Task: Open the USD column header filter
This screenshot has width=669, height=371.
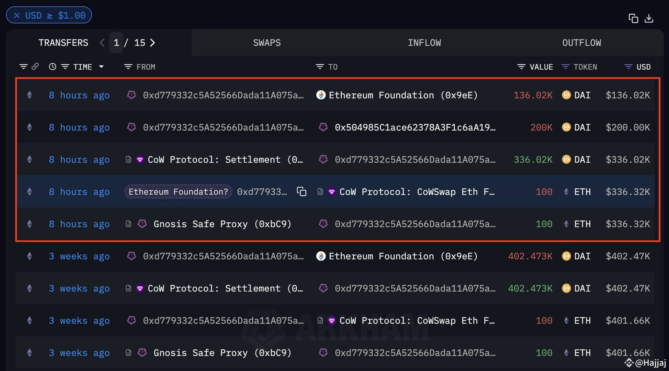Action: 628,66
